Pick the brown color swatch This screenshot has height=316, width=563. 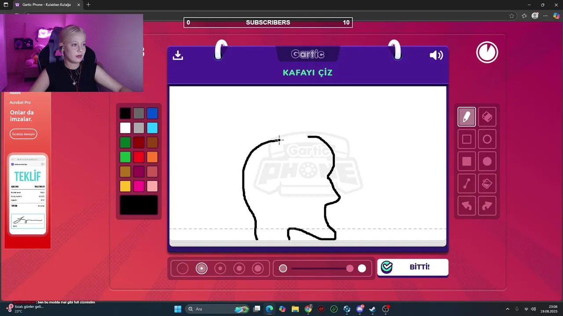[x=152, y=143]
